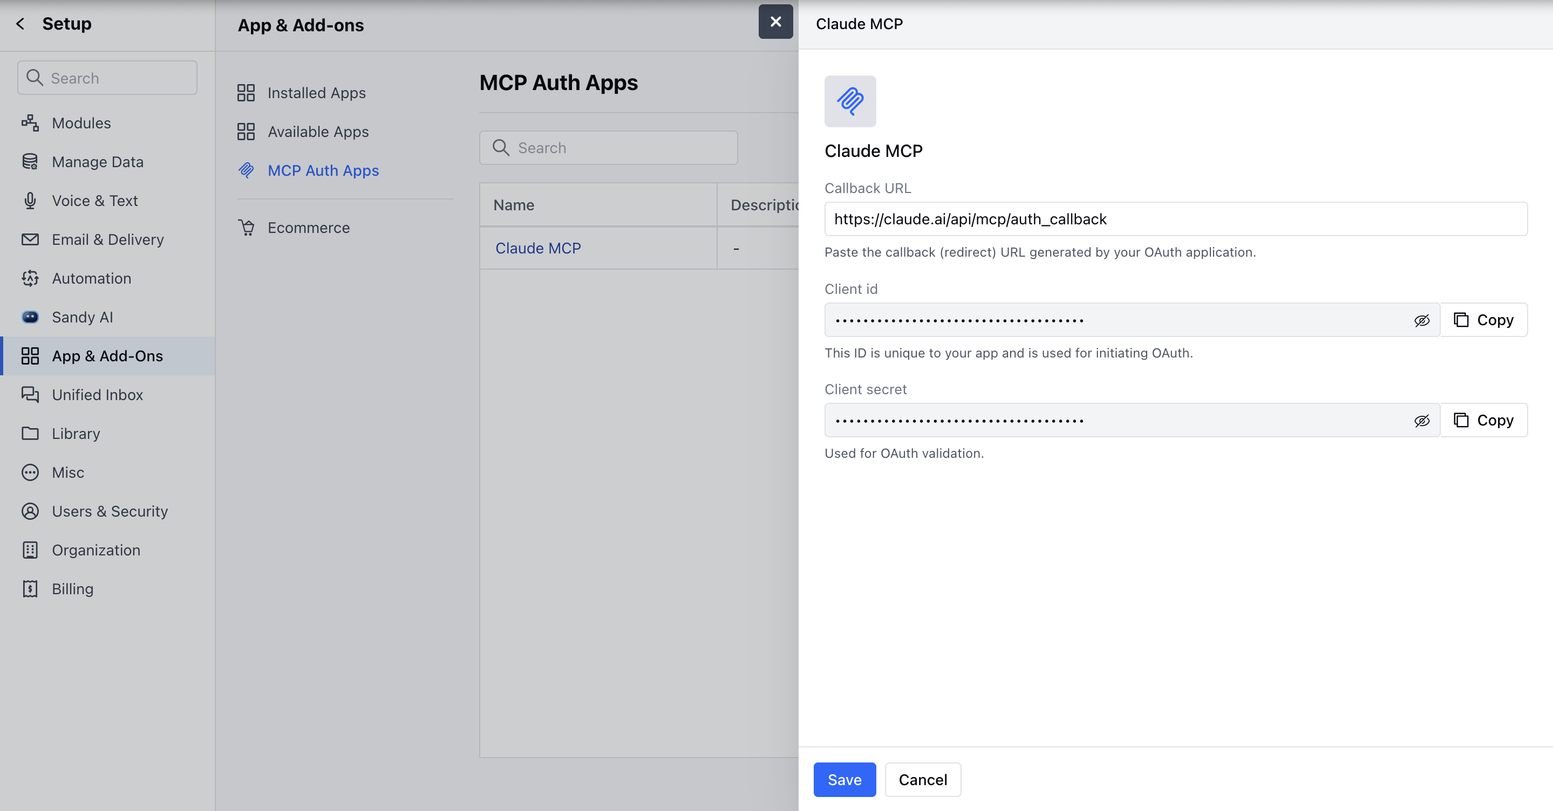
Task: Focus the MCP Auth Apps search box
Action: coord(608,148)
